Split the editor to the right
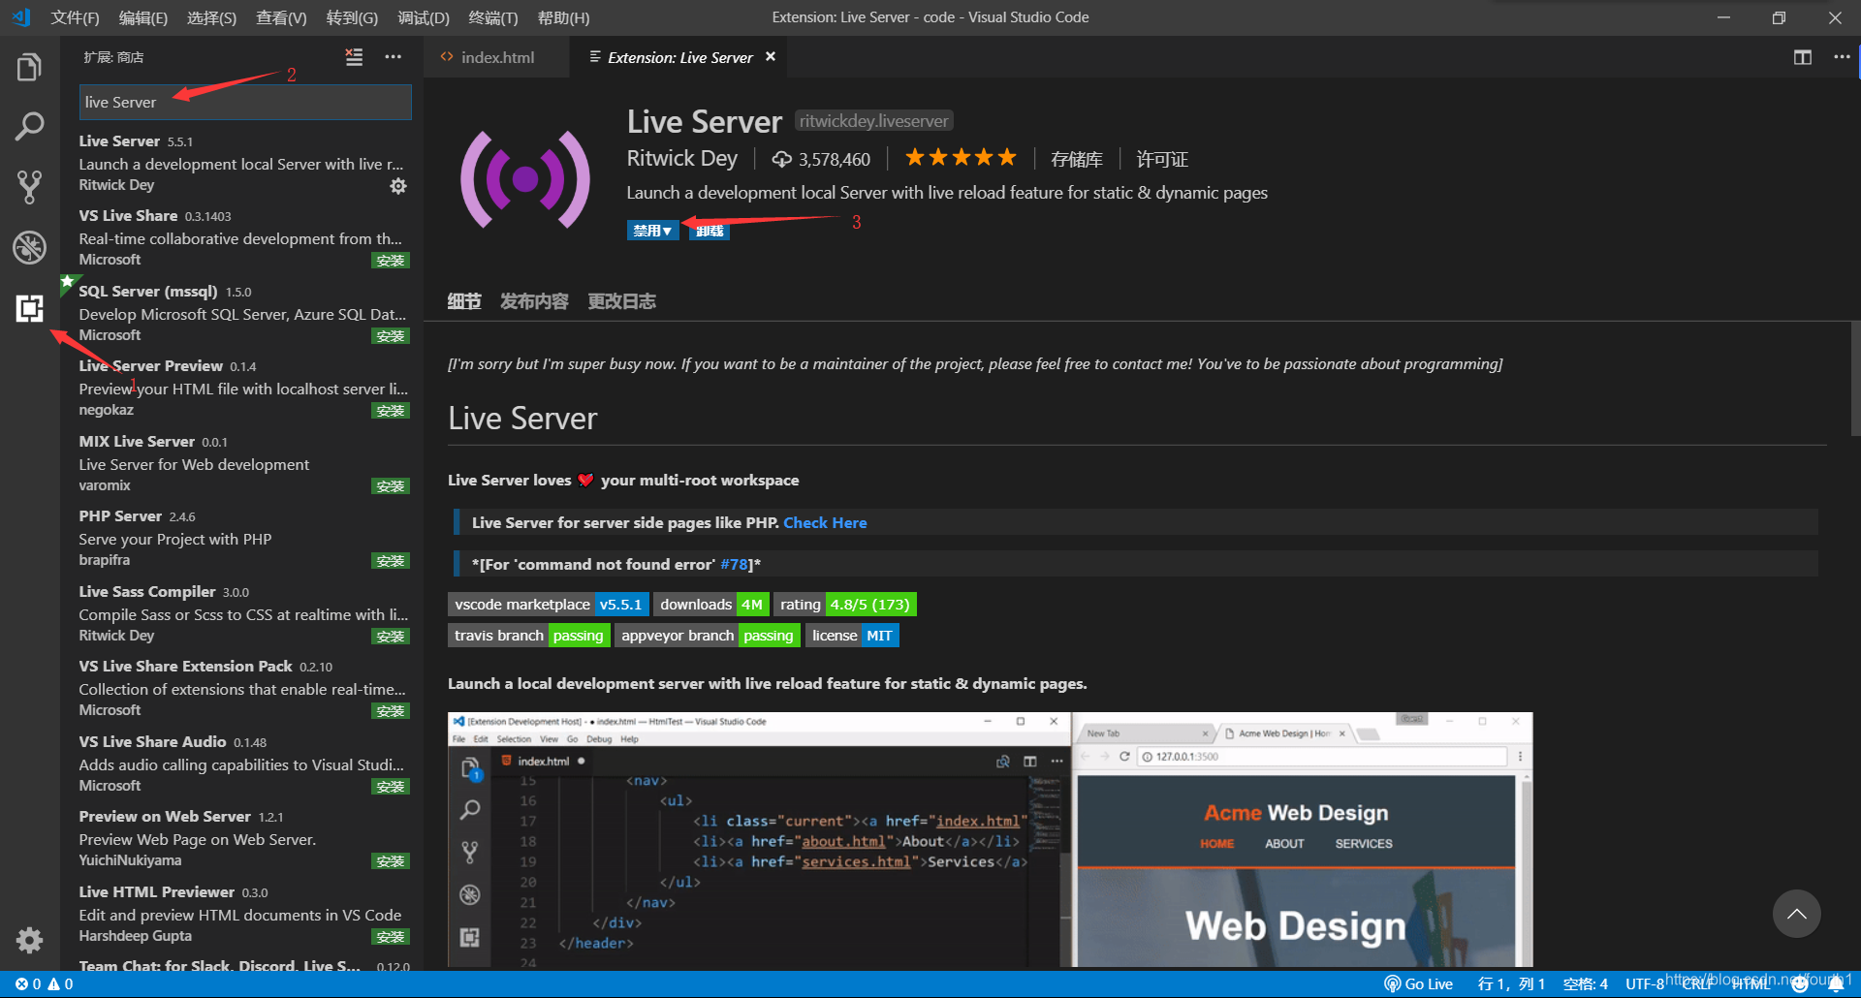Viewport: 1861px width, 998px height. [x=1802, y=57]
